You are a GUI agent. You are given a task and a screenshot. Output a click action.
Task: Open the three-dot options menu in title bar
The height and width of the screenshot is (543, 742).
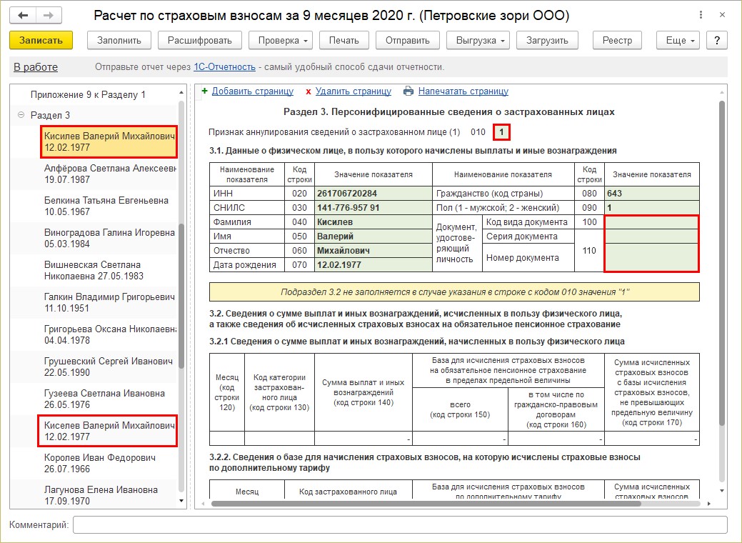tap(701, 15)
